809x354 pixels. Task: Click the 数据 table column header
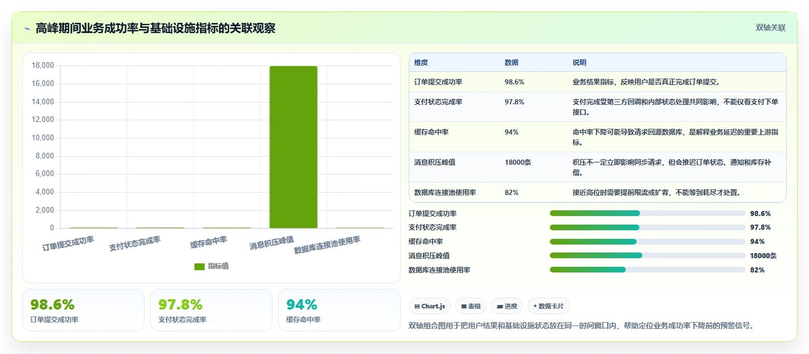(x=512, y=63)
